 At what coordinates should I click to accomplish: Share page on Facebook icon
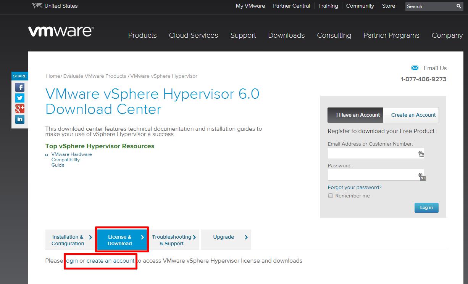pos(20,87)
